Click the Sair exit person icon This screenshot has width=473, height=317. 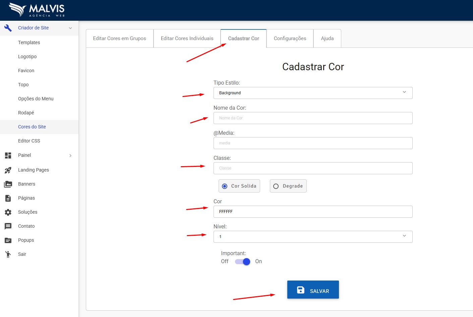coord(8,254)
